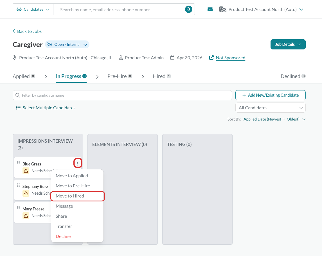322x259 pixels.
Task: Click the Candidates people icon
Action: tap(19, 9)
